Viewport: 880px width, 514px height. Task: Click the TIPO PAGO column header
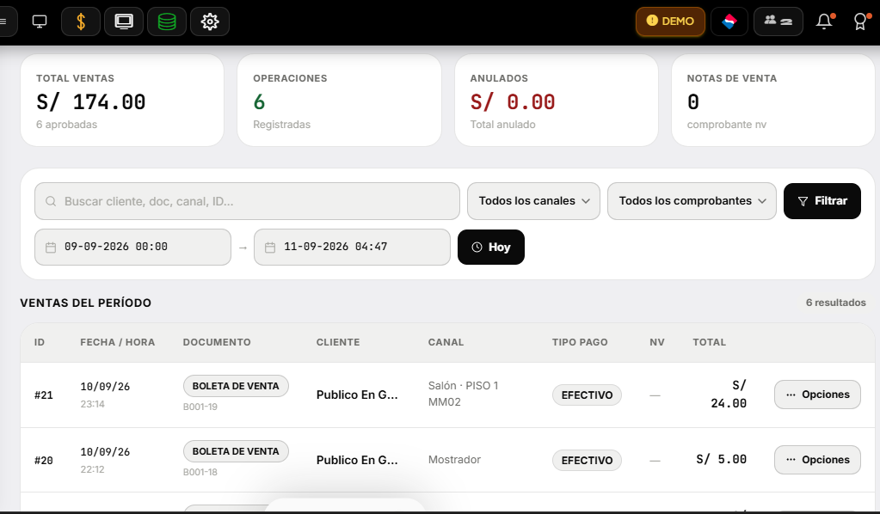(580, 342)
